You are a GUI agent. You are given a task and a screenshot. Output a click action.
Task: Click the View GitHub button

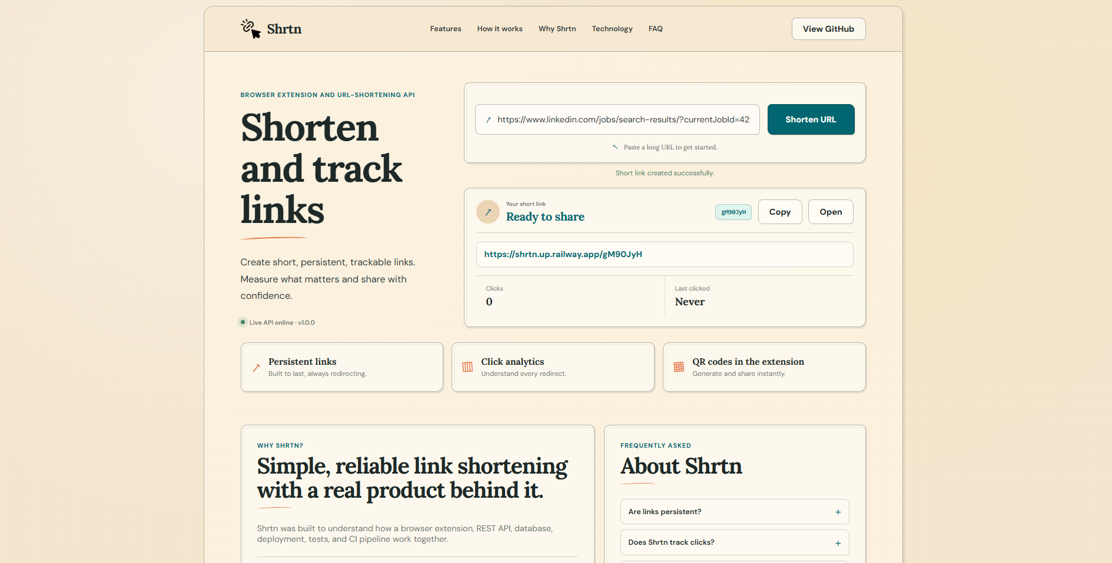828,29
